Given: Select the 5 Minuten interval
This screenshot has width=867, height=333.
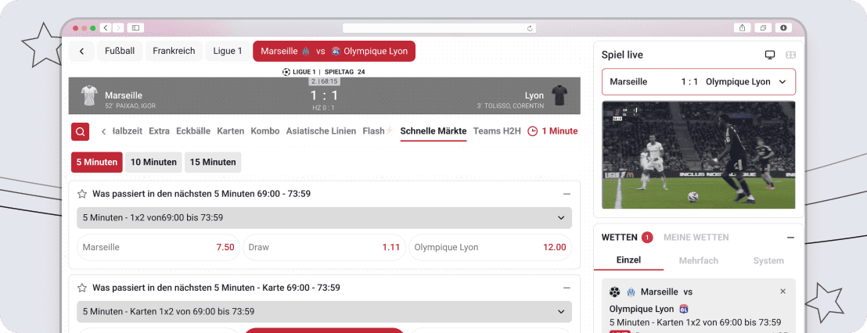Looking at the screenshot, I should (x=97, y=163).
